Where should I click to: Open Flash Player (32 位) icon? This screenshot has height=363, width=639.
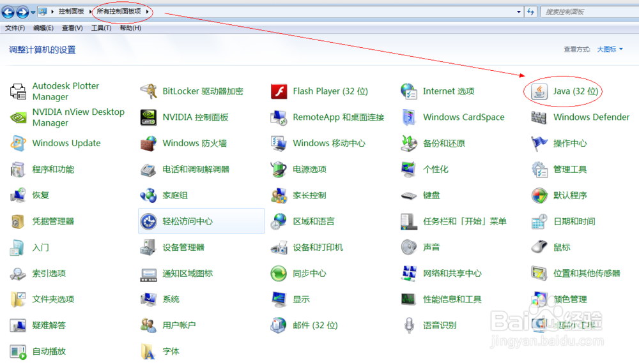(279, 91)
